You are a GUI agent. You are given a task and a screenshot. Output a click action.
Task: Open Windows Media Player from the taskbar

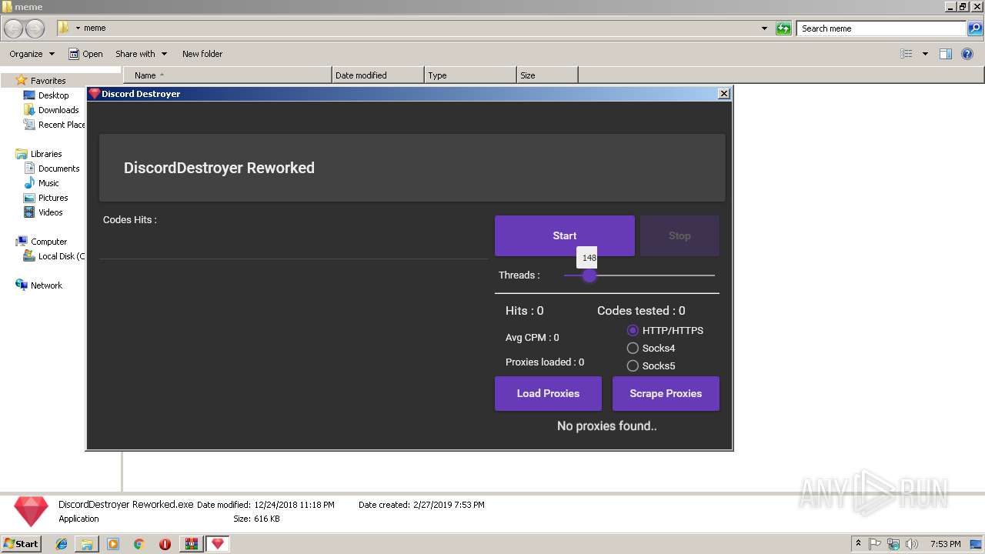tap(113, 544)
